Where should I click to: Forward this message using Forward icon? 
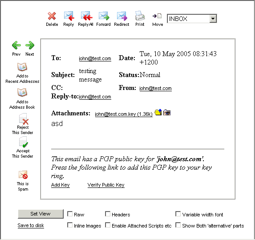[104, 16]
